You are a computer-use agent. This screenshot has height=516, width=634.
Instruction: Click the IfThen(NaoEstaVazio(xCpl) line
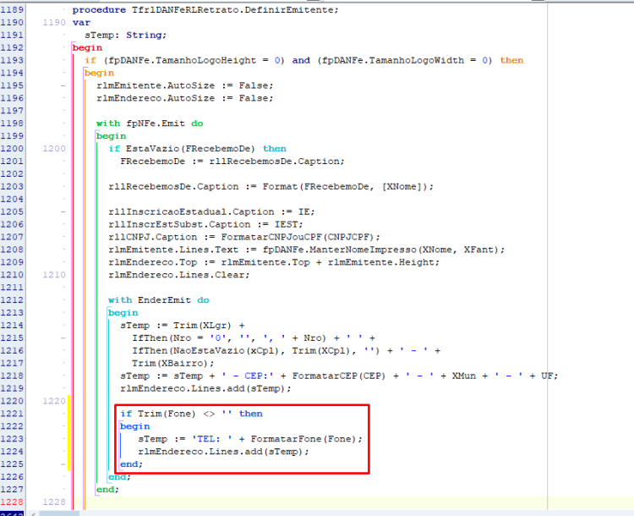tap(286, 350)
